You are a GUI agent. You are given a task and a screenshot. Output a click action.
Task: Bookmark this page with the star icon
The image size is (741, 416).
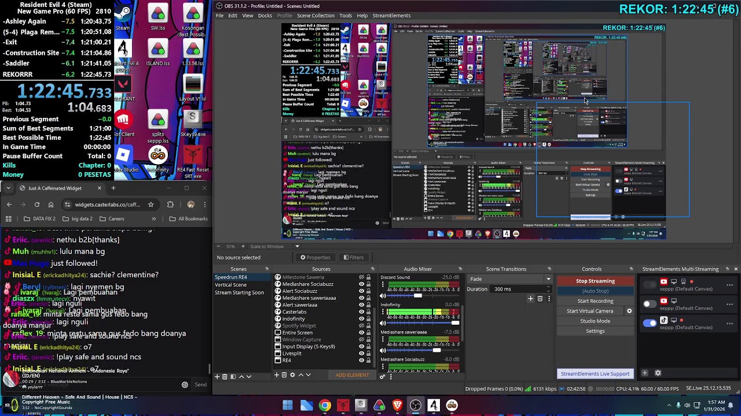151,205
